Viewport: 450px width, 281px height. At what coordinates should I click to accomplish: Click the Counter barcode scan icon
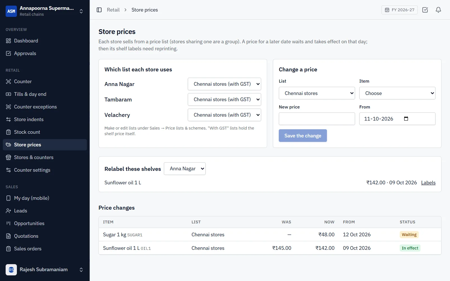tap(8, 81)
